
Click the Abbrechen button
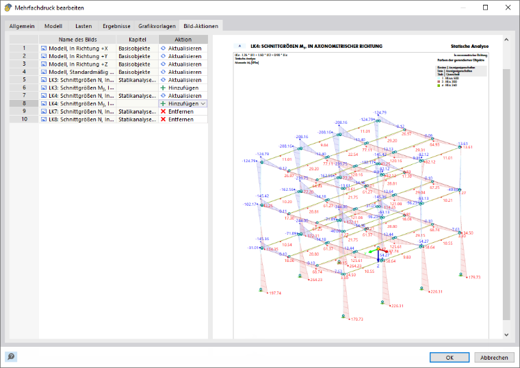[494, 357]
